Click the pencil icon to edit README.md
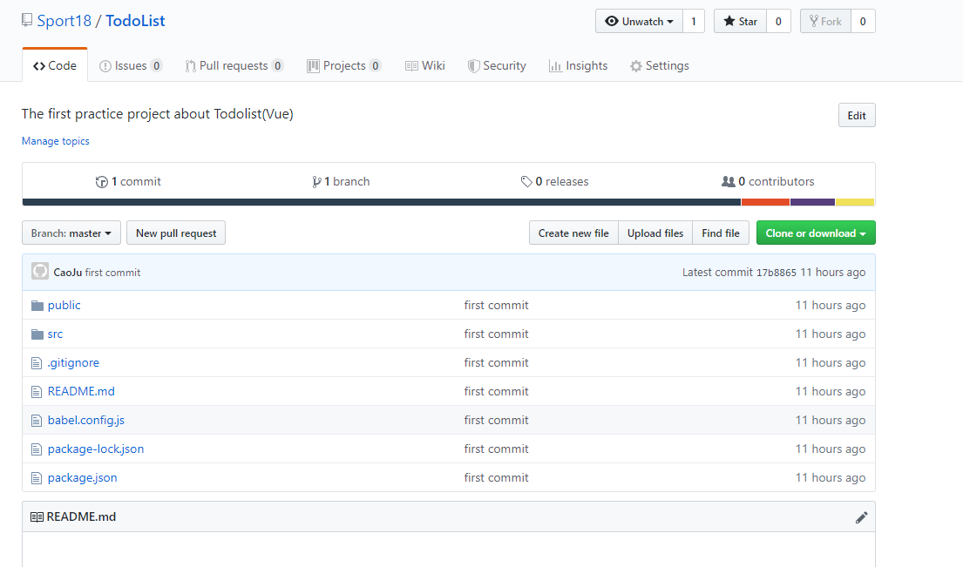Image resolution: width=963 pixels, height=567 pixels. pyautogui.click(x=861, y=517)
